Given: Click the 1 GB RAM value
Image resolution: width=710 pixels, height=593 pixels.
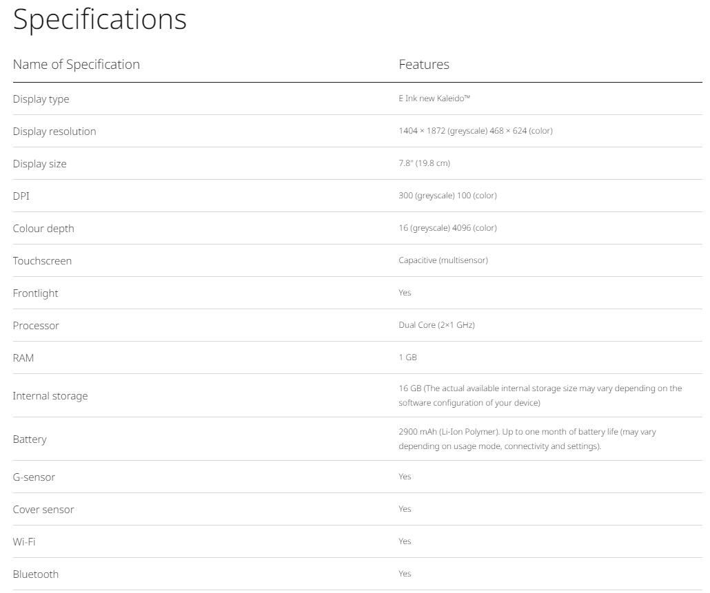Looking at the screenshot, I should 407,357.
